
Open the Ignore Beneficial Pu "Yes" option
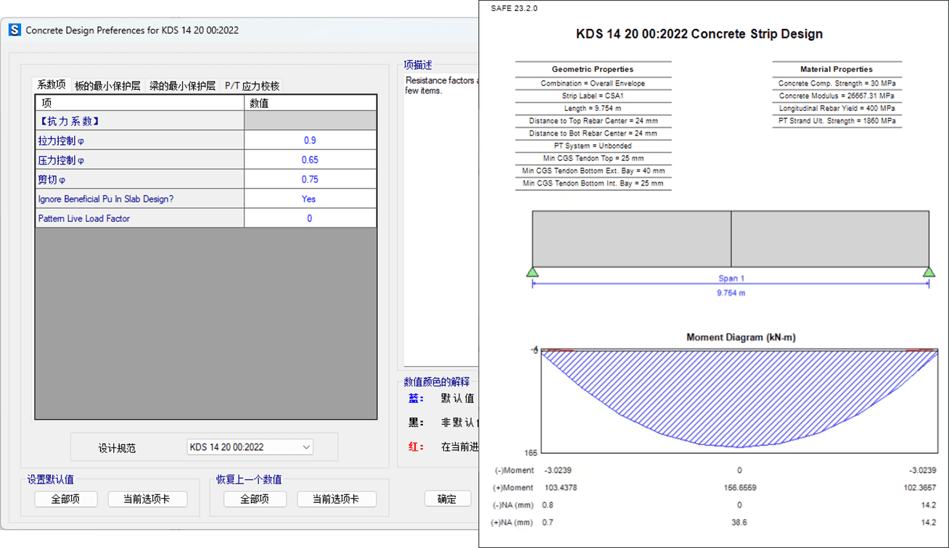tap(310, 199)
